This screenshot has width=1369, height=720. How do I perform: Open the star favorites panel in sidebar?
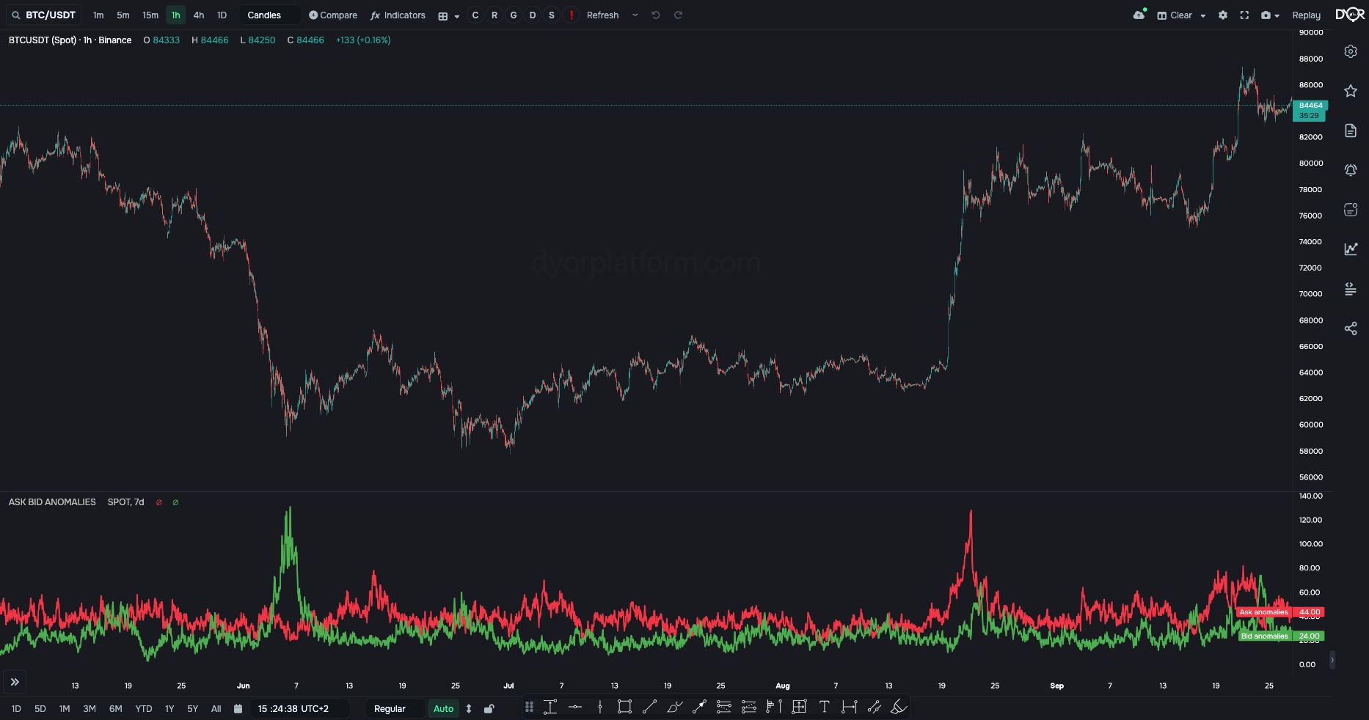click(1351, 91)
